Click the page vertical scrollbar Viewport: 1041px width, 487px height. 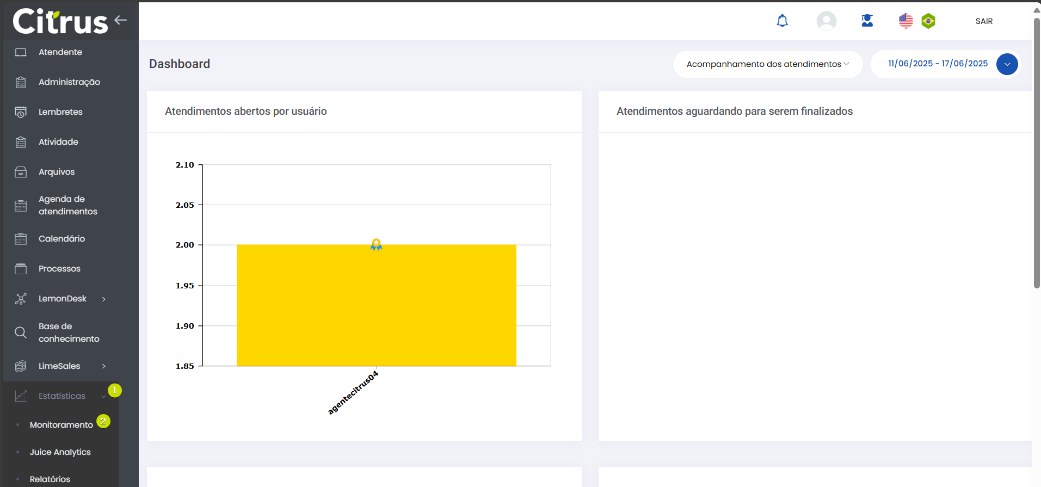click(1037, 152)
